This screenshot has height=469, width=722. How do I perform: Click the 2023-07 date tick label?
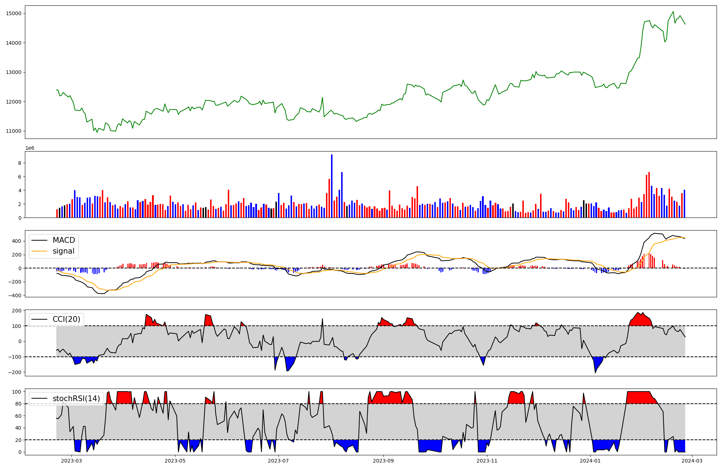point(279,461)
